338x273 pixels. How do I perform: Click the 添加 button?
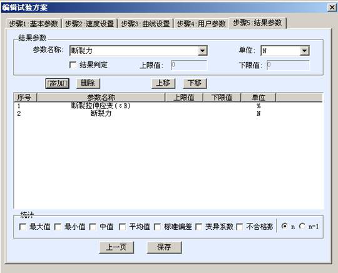coord(57,83)
